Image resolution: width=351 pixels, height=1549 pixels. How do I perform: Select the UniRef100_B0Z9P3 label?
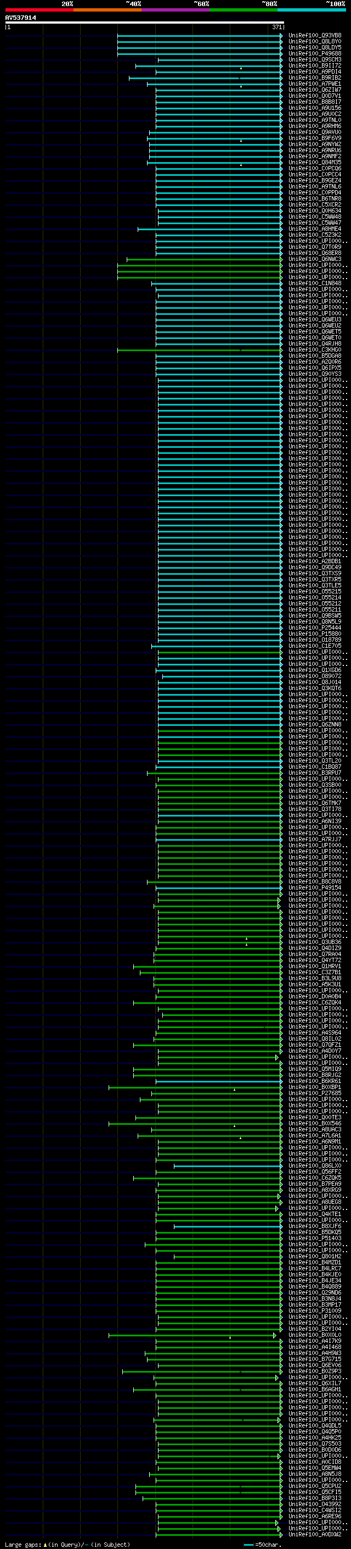314,1371
